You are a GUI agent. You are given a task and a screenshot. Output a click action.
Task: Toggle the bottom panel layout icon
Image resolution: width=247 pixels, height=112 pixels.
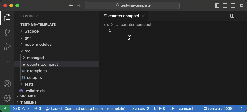(225, 5)
